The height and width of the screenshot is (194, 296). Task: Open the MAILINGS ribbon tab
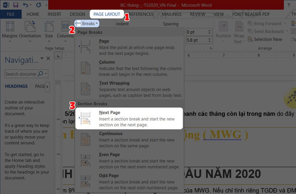click(x=171, y=14)
